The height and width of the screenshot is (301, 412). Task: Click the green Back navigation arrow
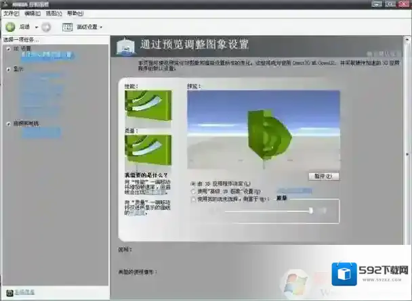10,27
